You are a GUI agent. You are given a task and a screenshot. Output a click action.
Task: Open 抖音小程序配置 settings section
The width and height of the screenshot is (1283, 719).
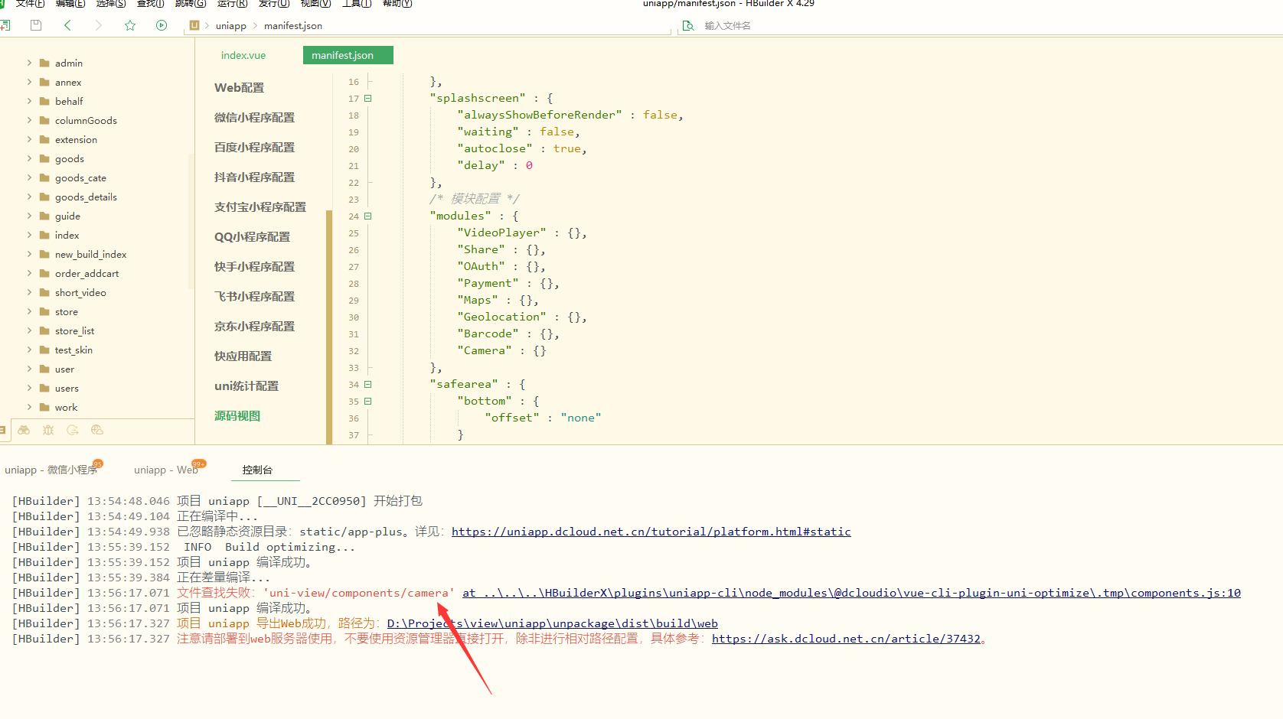pos(254,177)
